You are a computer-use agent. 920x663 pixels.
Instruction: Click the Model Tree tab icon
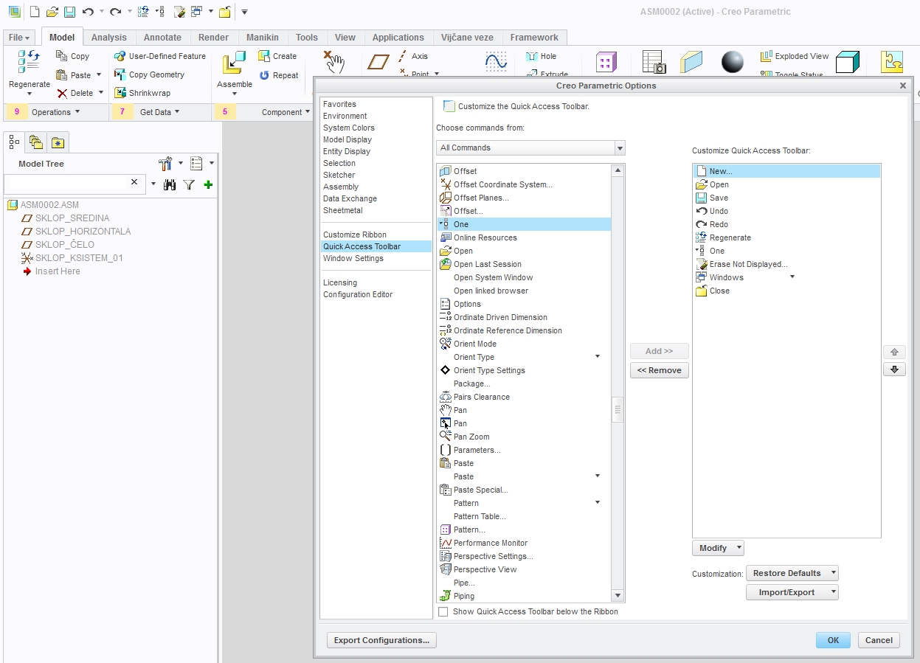tap(15, 142)
